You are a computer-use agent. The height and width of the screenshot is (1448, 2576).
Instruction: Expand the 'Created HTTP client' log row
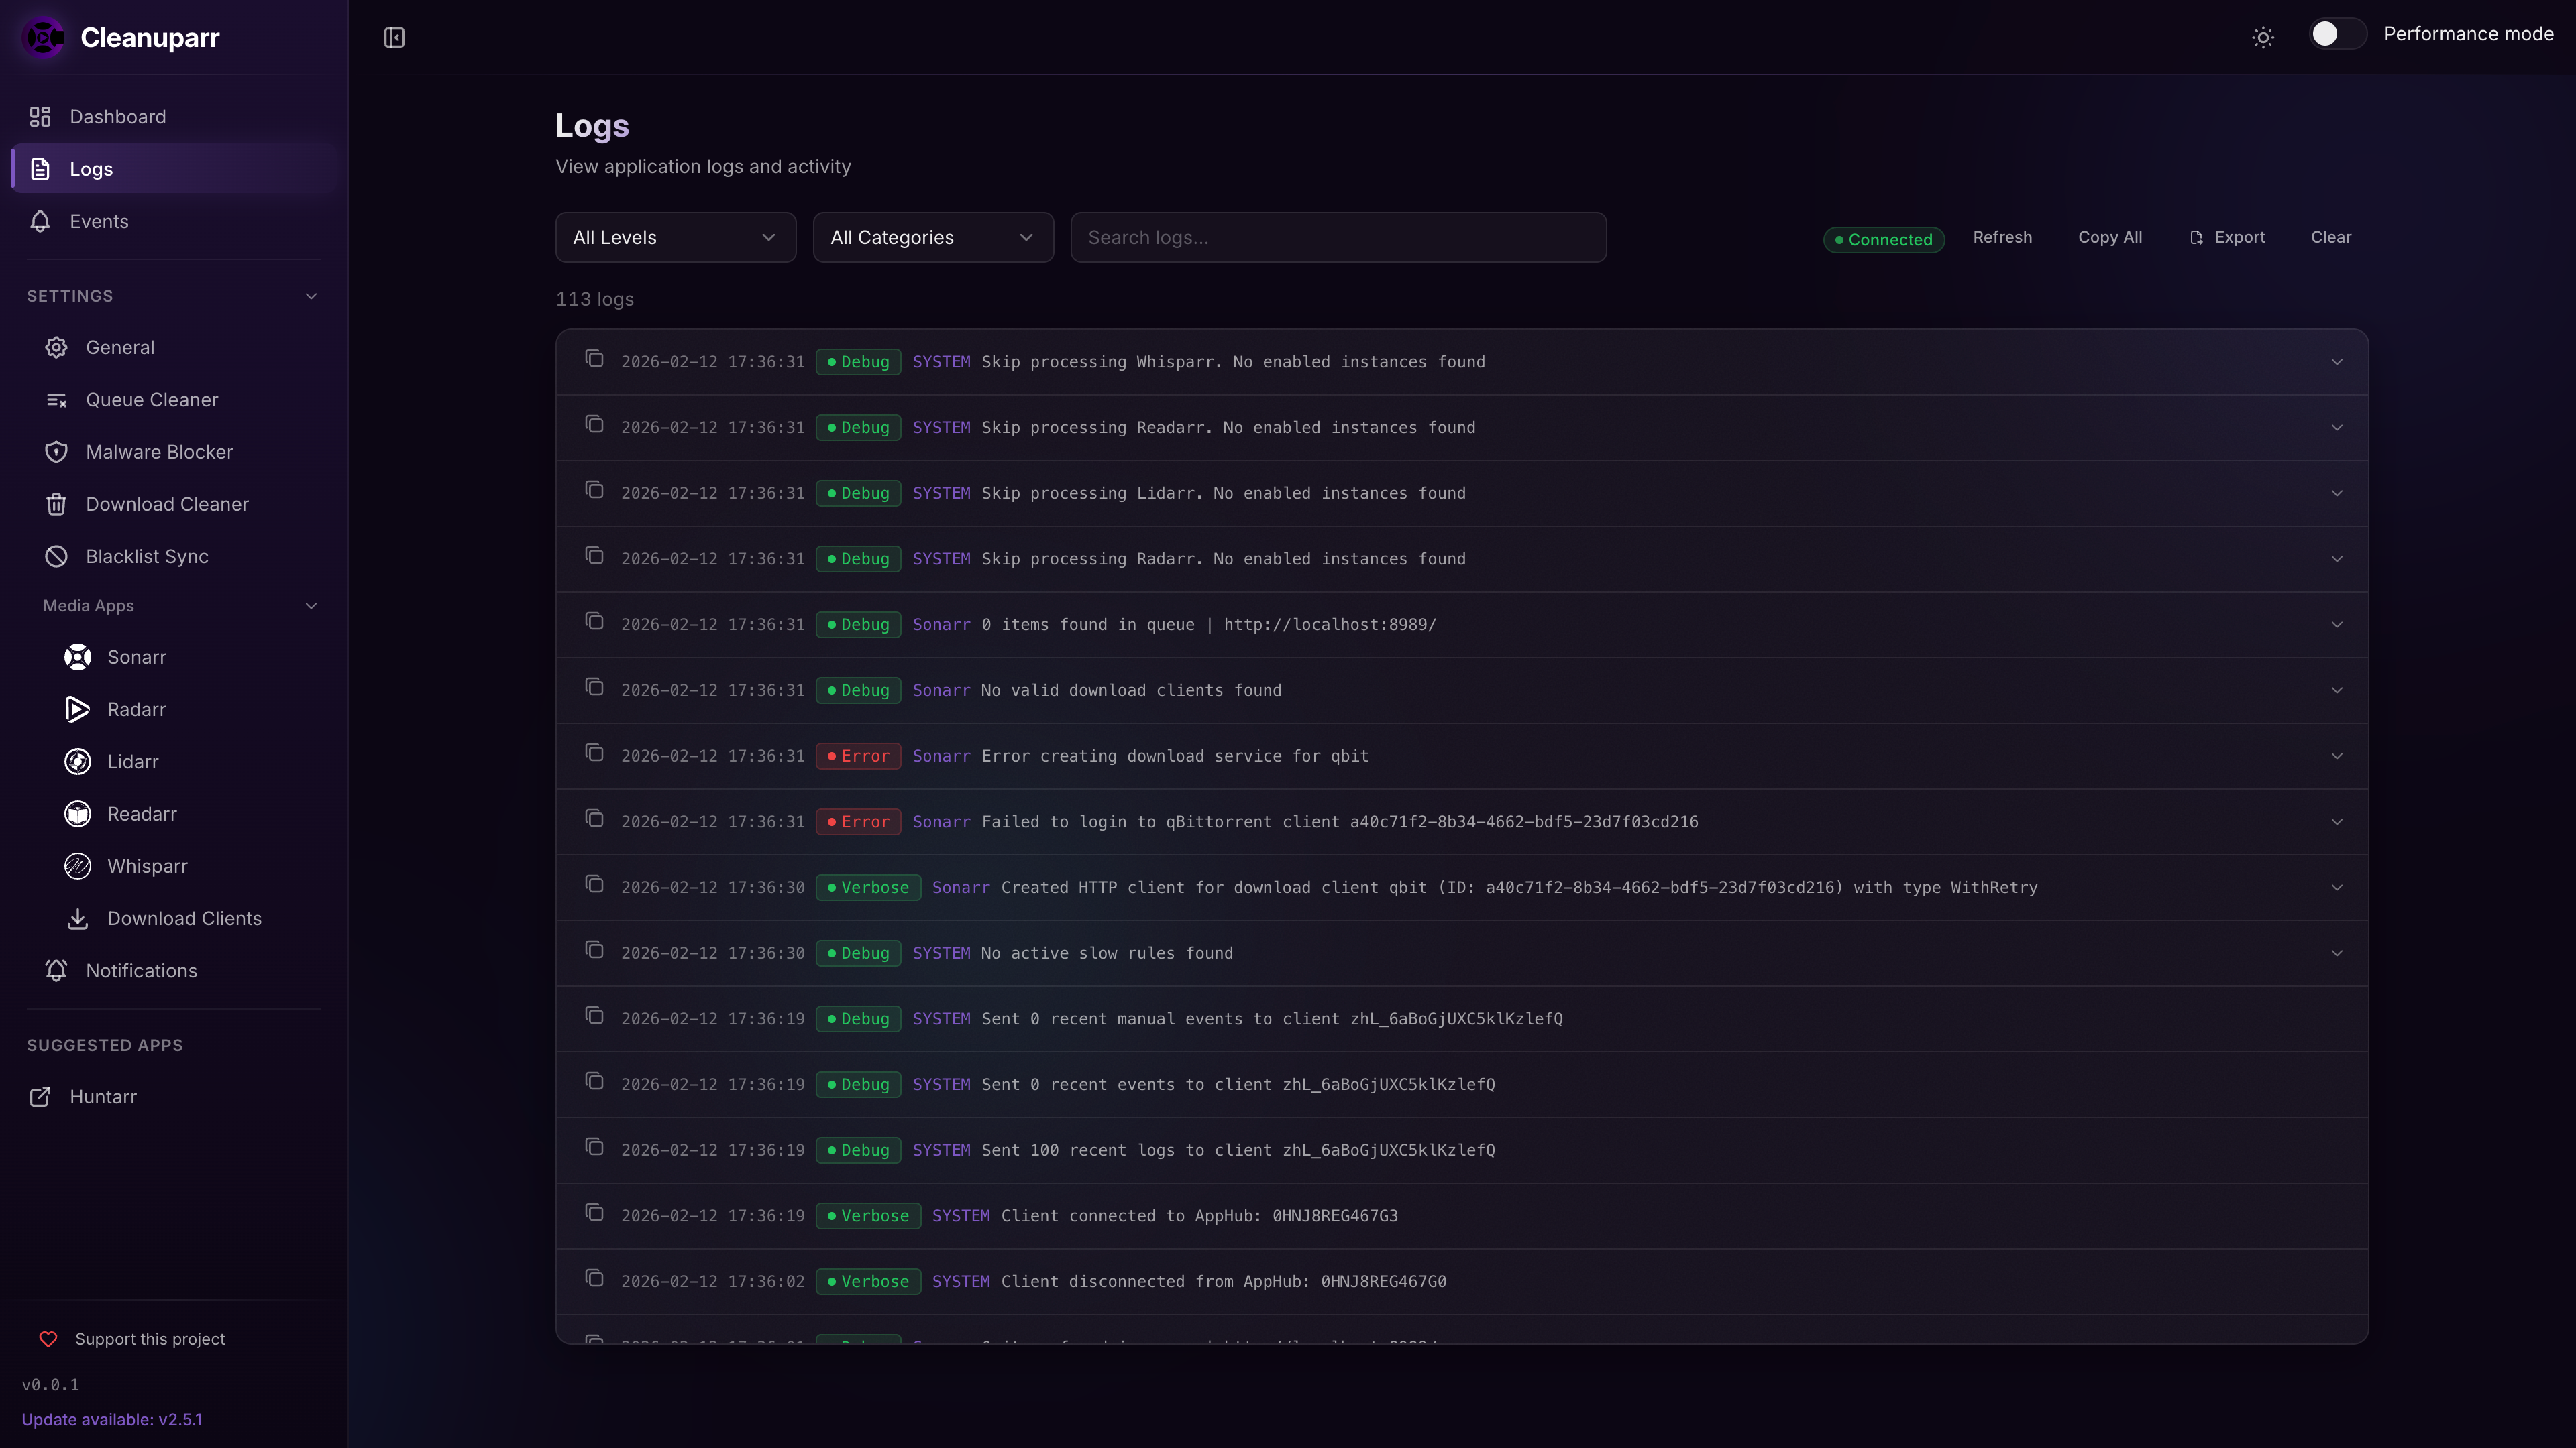click(x=2337, y=888)
